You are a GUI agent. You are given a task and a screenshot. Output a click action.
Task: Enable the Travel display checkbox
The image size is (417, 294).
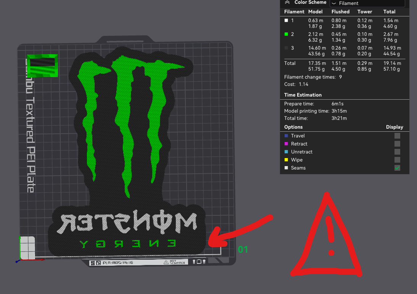click(397, 136)
